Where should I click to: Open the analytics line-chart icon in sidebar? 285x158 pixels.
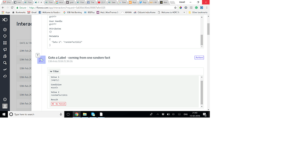coord(5,70)
